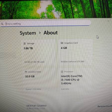This screenshot has width=112, height=112.
Task: Click the magnifier search icon
Action: tap(2, 24)
